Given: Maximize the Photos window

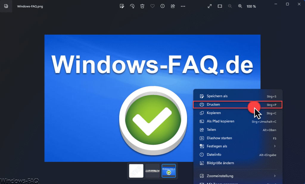Looking at the screenshot, I should [x=287, y=4].
